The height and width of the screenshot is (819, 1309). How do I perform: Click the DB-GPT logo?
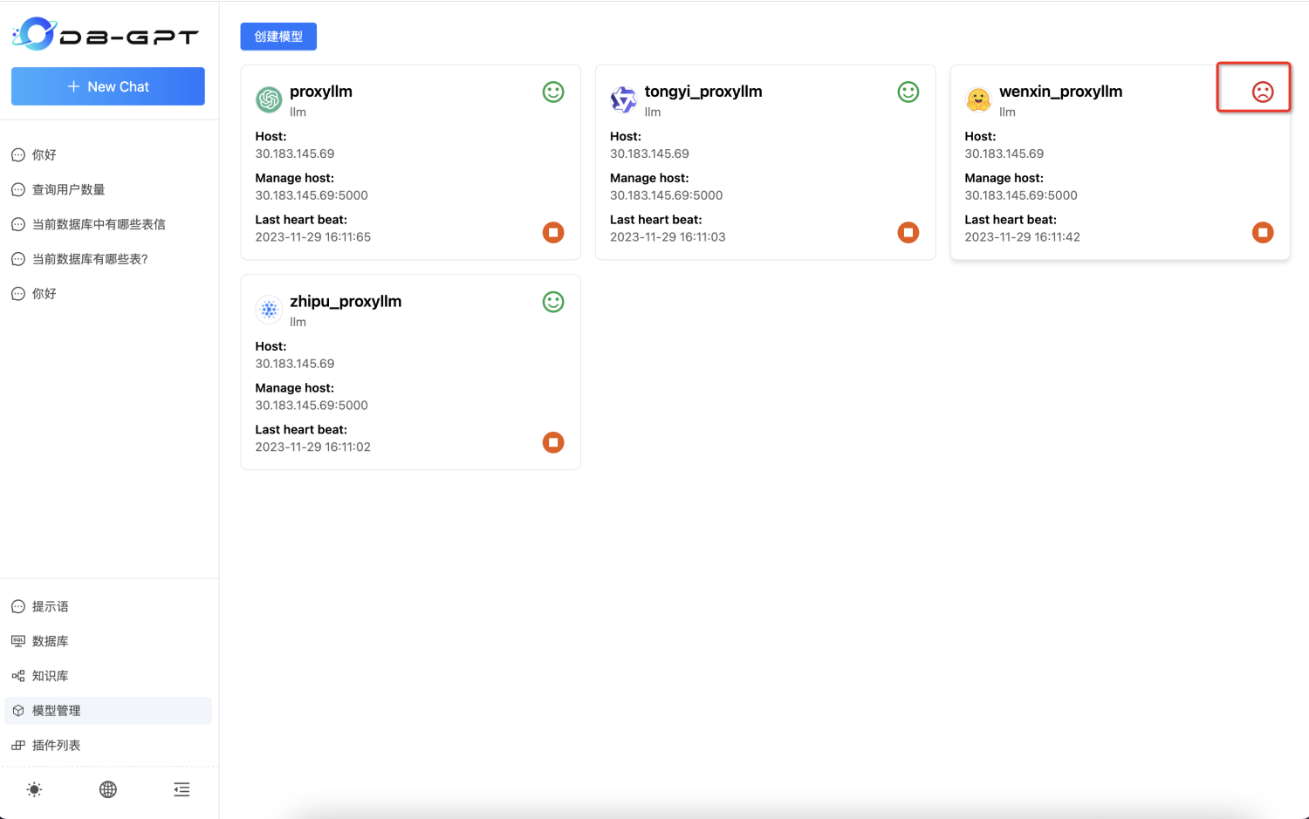click(106, 35)
